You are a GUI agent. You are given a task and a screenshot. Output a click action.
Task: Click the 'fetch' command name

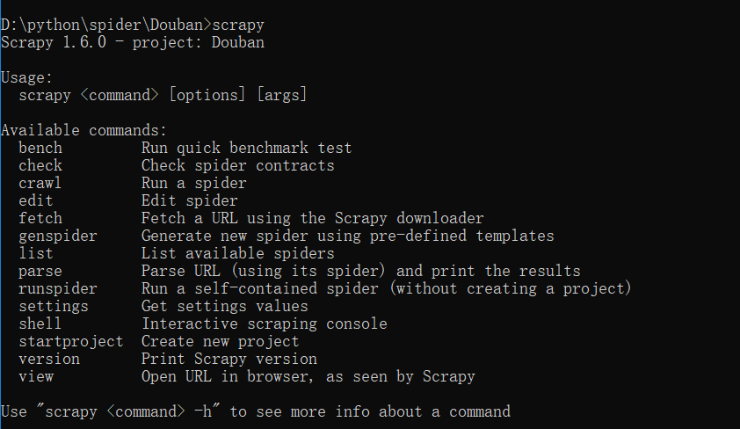pos(40,218)
